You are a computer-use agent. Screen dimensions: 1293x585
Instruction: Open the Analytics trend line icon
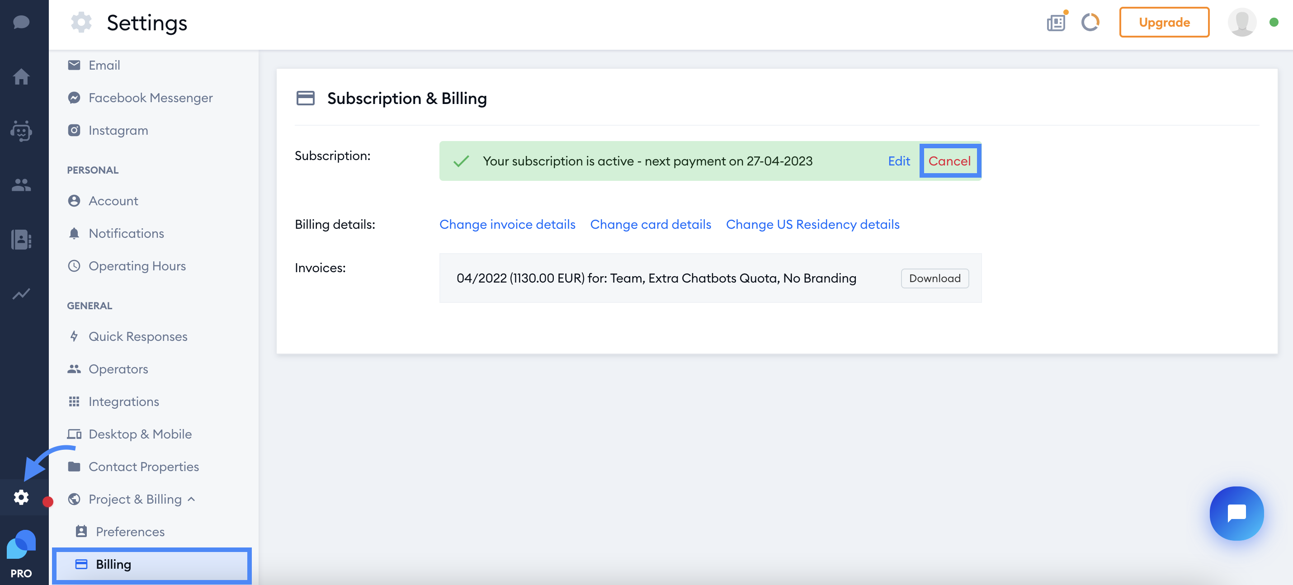coord(21,293)
